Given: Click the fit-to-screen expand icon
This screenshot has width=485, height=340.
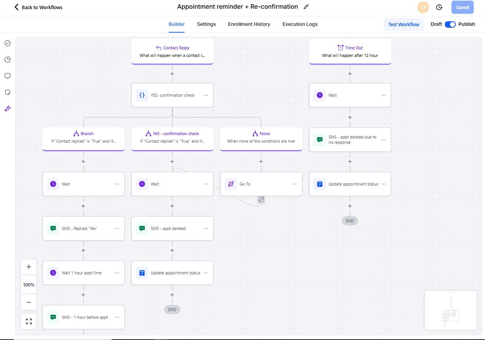Looking at the screenshot, I should pyautogui.click(x=29, y=321).
